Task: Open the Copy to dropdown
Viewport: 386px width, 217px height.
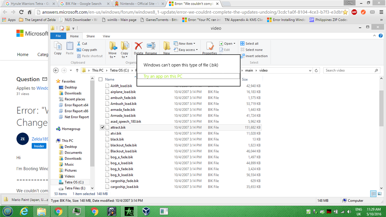Action: pos(124,50)
